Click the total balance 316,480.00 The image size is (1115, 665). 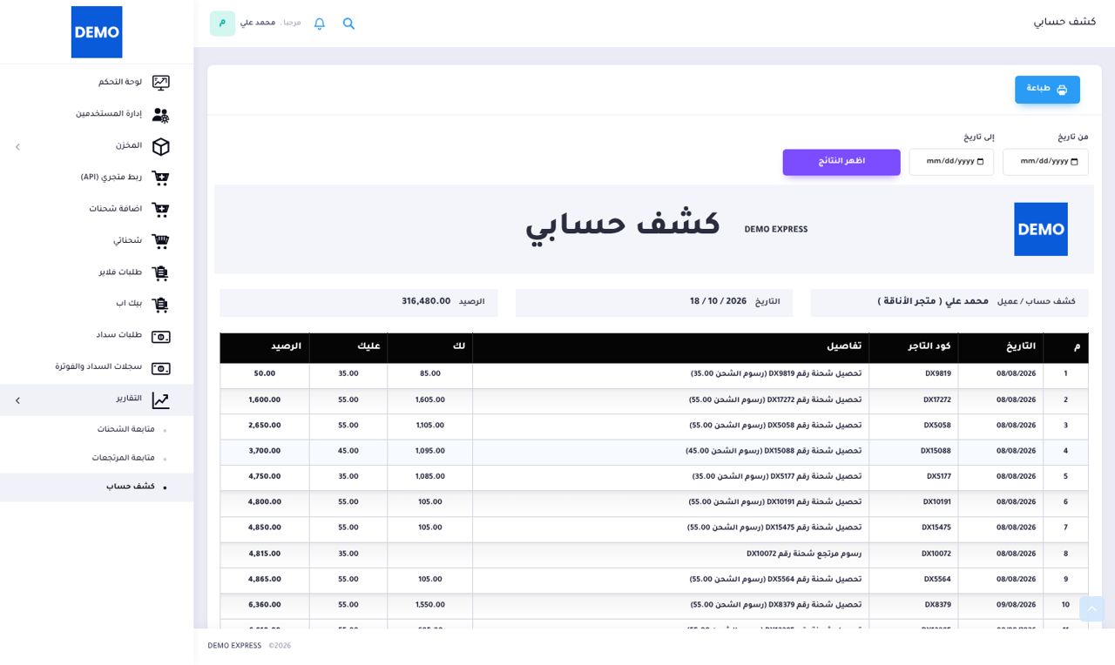coord(426,302)
